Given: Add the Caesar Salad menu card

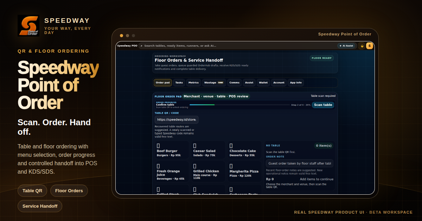Looking at the screenshot, I should (x=208, y=150).
